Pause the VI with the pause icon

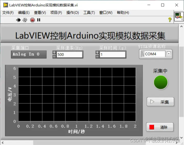coord(39,20)
